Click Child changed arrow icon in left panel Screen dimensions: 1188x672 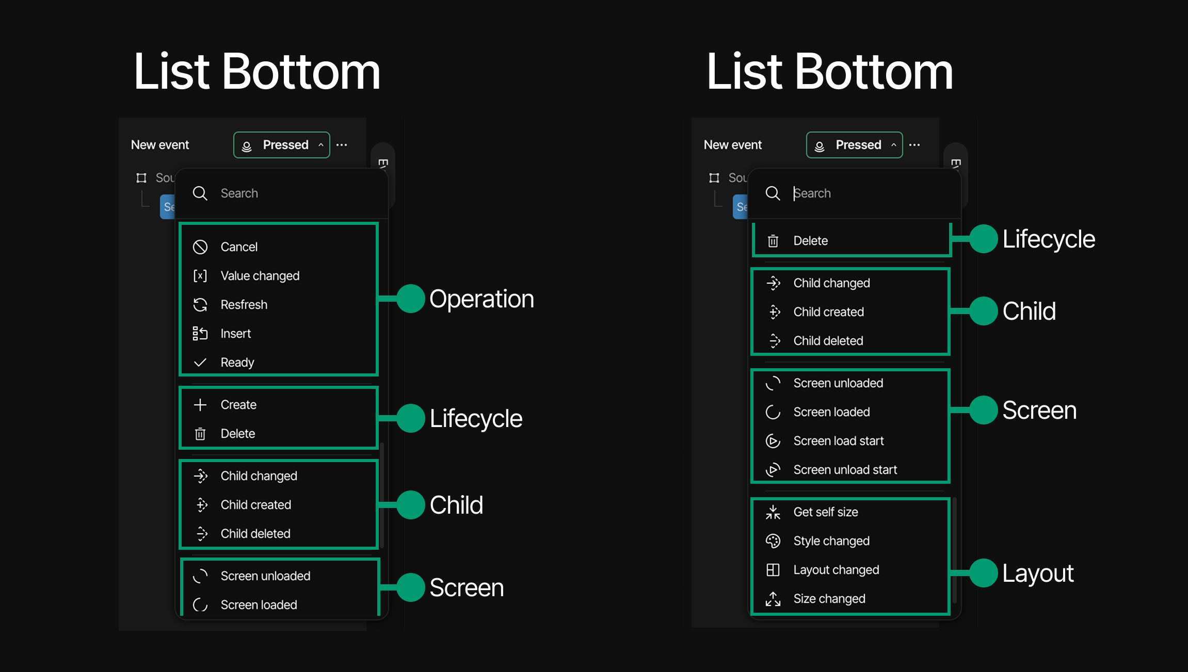pyautogui.click(x=201, y=476)
